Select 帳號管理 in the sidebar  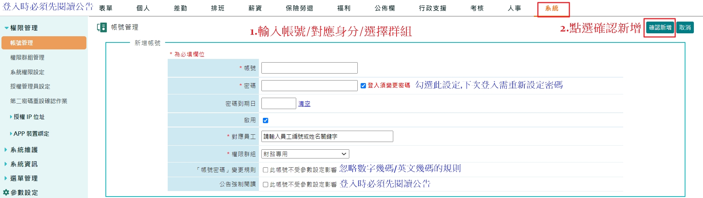(x=44, y=43)
